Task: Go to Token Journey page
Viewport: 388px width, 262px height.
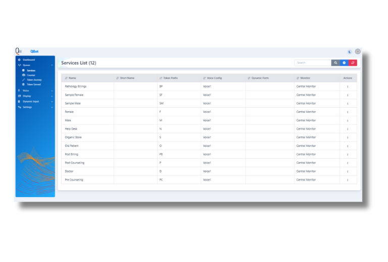Action: (33, 79)
